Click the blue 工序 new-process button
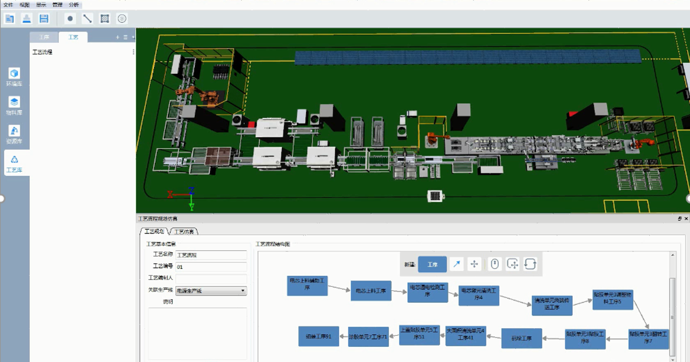Viewport: 690px width, 362px height. click(x=432, y=264)
